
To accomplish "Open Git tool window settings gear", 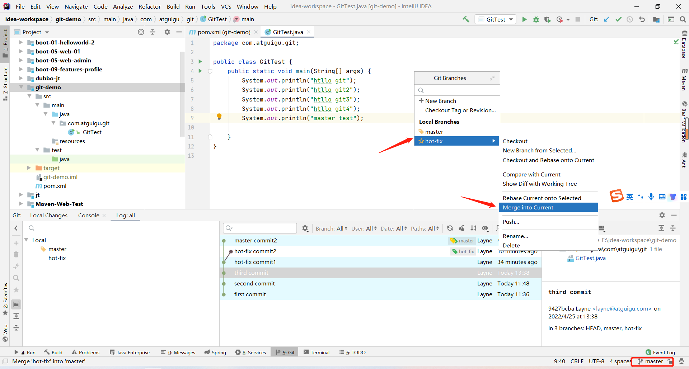I will 662,215.
